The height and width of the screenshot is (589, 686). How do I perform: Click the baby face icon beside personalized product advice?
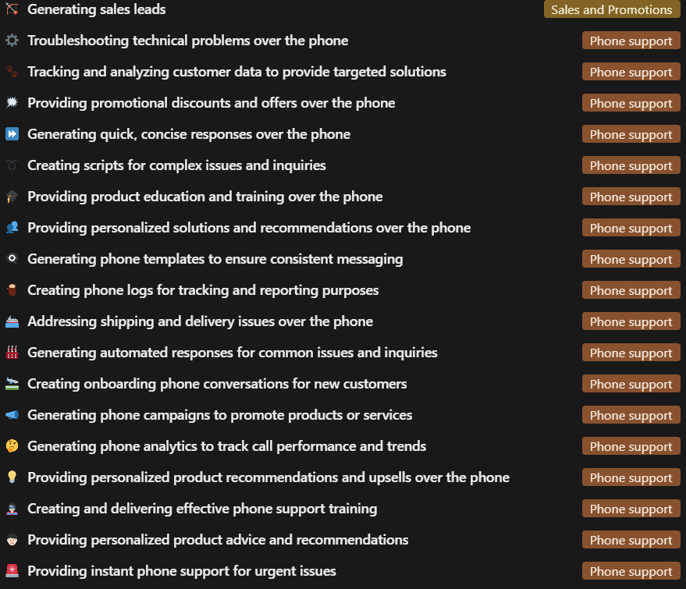[11, 540]
